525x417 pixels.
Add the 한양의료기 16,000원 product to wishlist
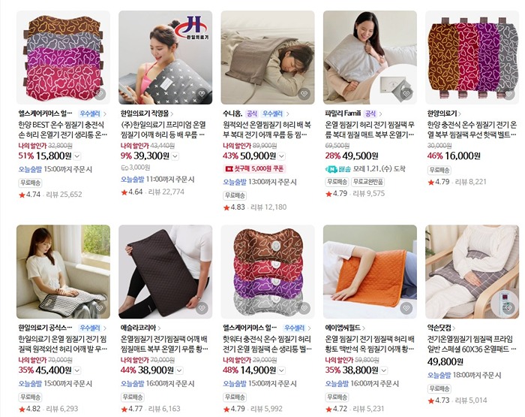point(508,94)
